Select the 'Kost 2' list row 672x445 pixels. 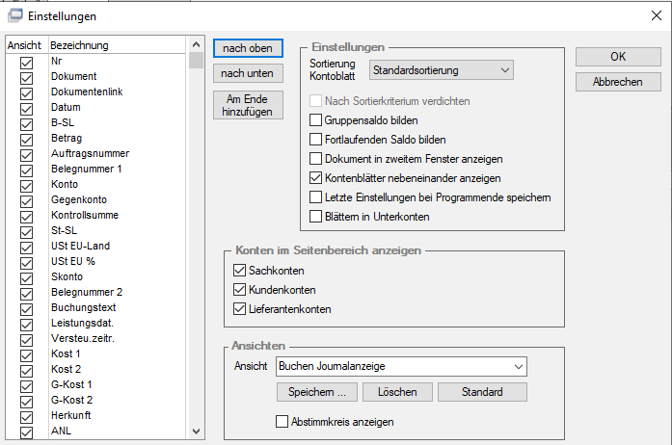pyautogui.click(x=96, y=369)
